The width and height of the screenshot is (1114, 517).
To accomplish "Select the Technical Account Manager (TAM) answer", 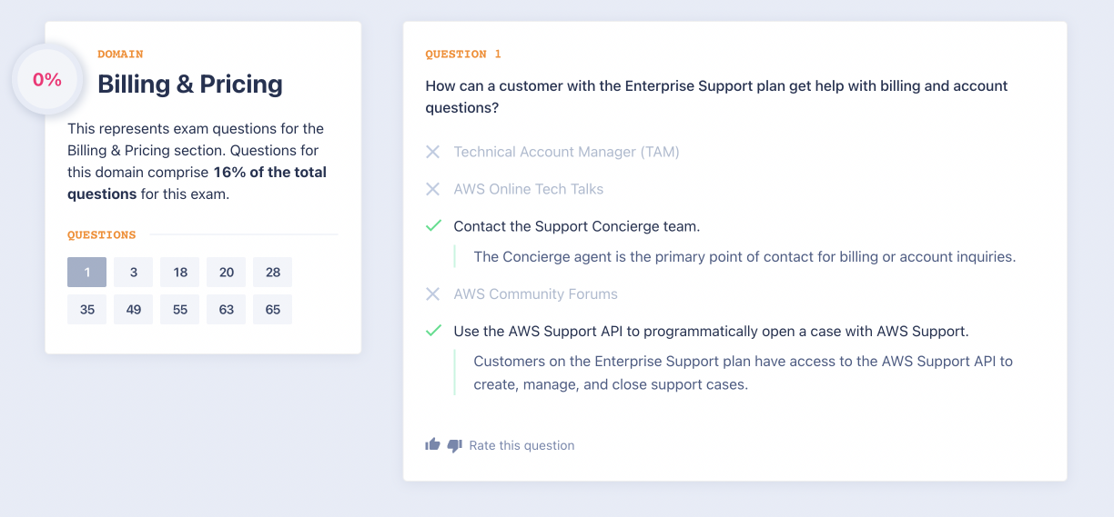I will click(x=566, y=152).
